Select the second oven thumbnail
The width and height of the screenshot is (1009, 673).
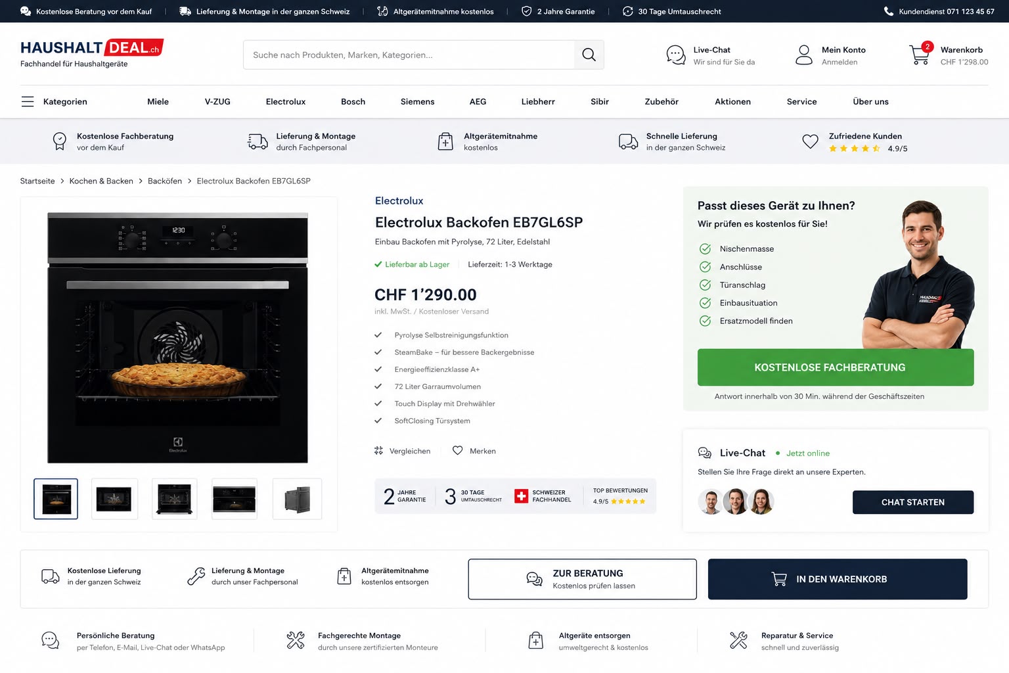(114, 499)
